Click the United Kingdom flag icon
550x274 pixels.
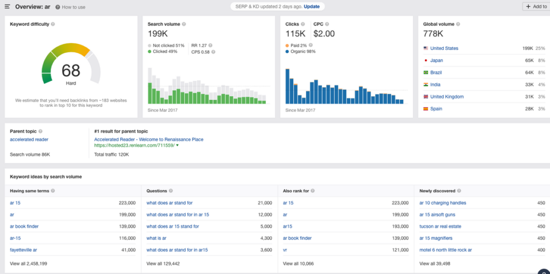pyautogui.click(x=426, y=97)
